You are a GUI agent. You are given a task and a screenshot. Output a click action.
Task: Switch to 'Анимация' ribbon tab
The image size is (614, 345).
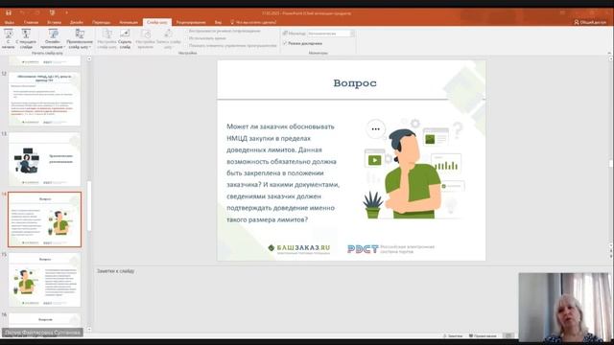click(129, 22)
